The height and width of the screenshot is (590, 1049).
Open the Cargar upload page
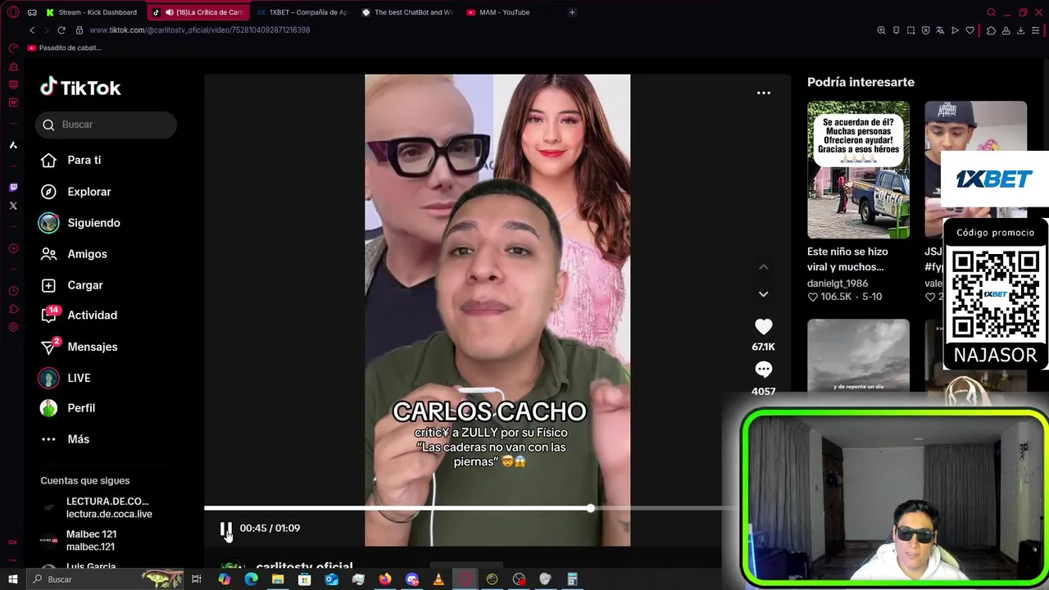coord(72,285)
